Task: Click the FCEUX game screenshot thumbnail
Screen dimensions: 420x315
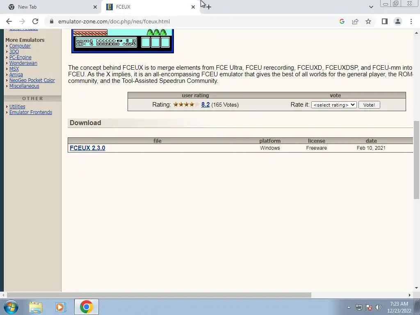Action: point(123,41)
